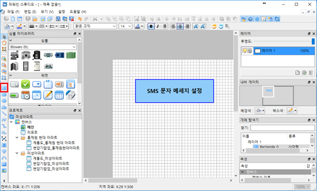Select the image insert tool
This screenshot has width=317, height=191.
(4, 170)
